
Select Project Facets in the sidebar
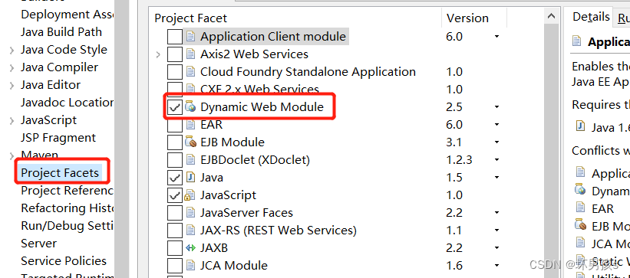[60, 173]
